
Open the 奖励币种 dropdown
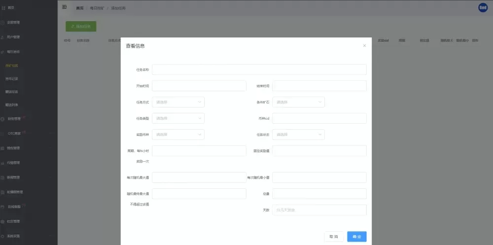178,135
